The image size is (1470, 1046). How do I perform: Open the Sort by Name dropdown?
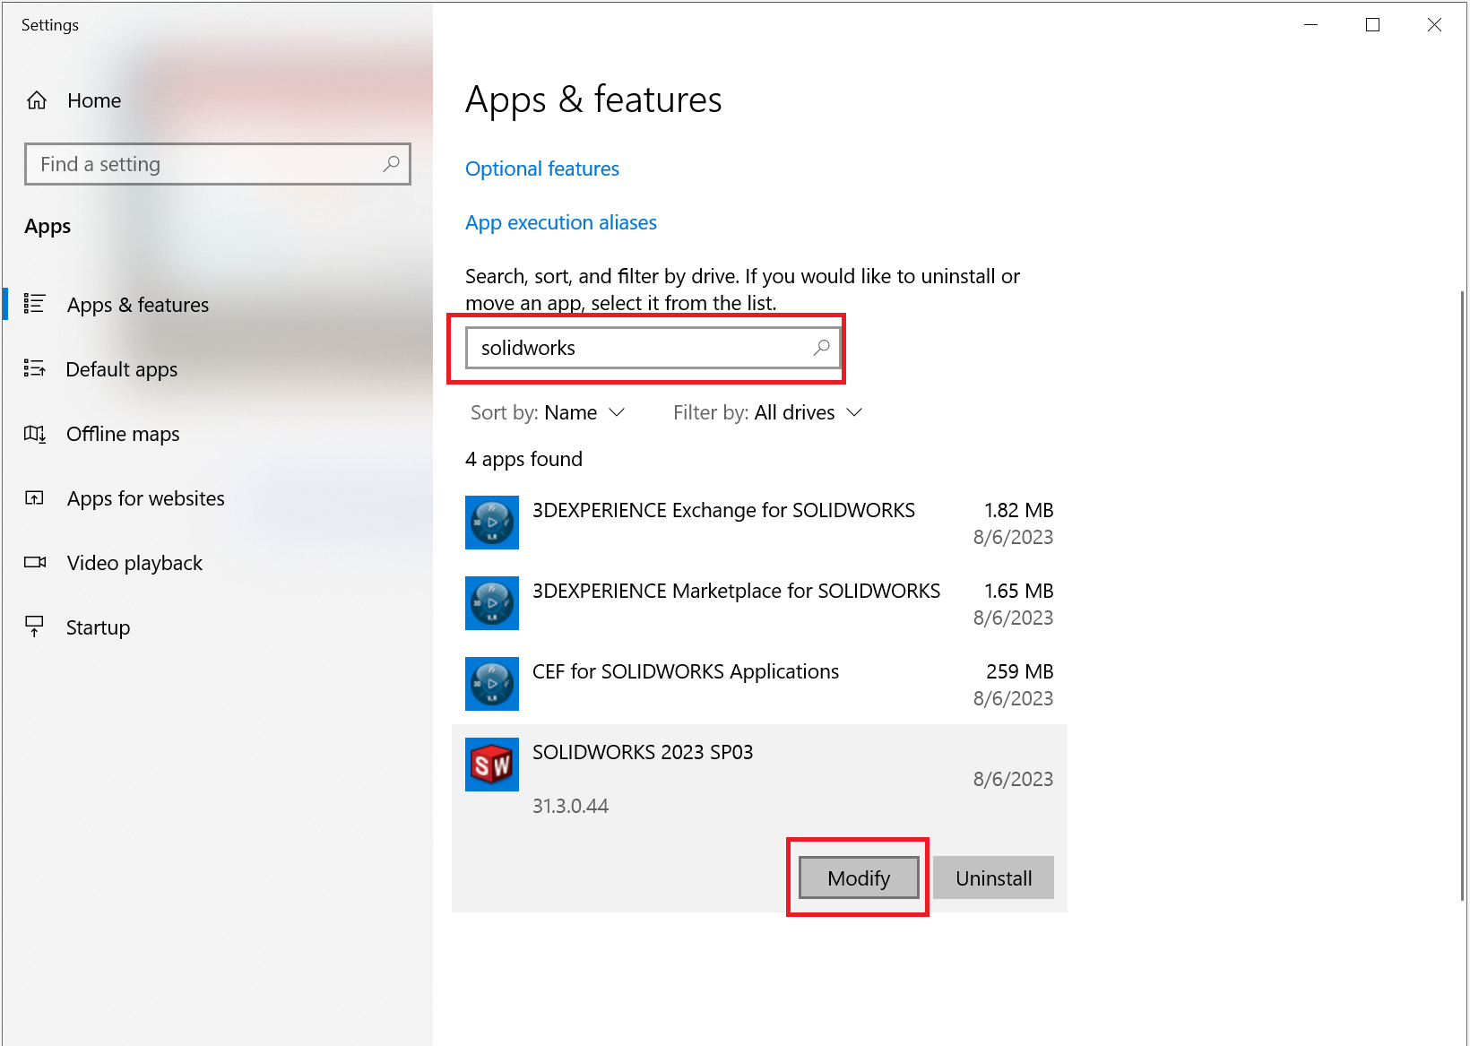point(548,412)
